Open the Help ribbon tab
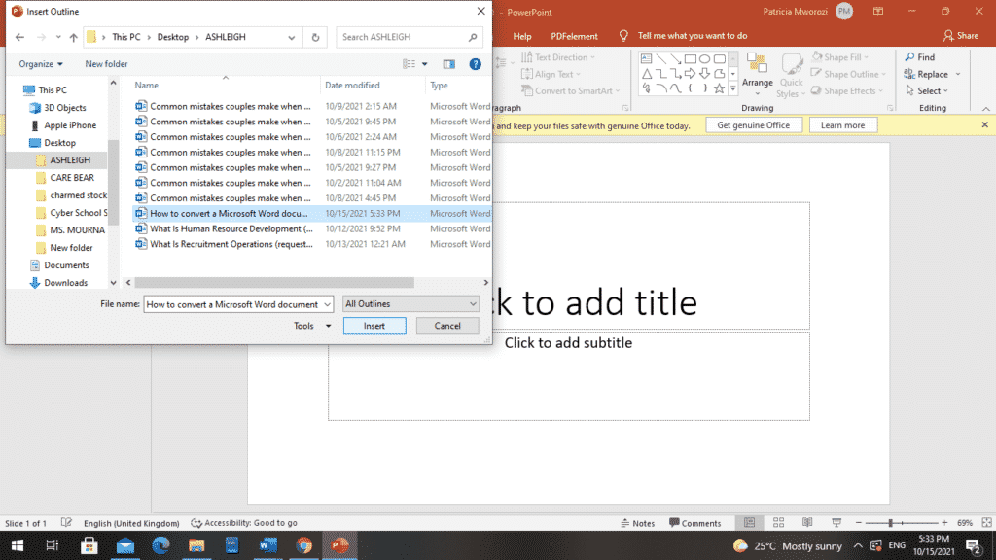This screenshot has width=996, height=560. point(522,36)
